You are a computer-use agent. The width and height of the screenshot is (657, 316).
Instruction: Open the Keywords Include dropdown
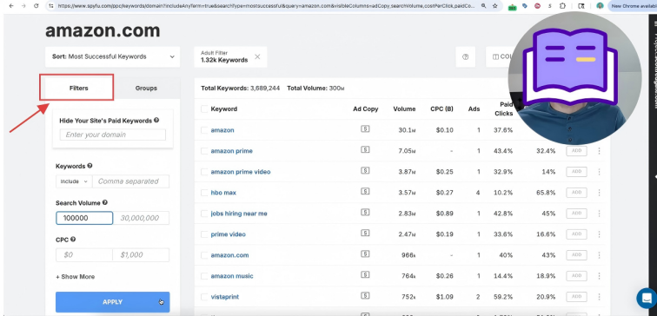pyautogui.click(x=74, y=181)
